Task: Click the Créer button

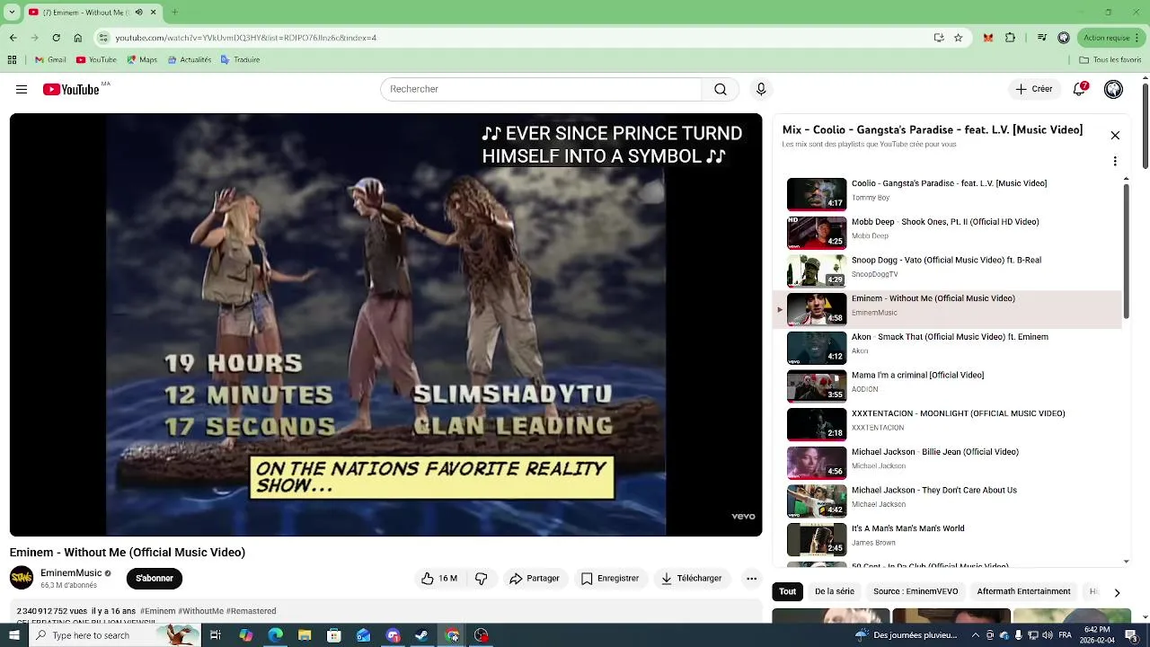Action: pyautogui.click(x=1034, y=89)
